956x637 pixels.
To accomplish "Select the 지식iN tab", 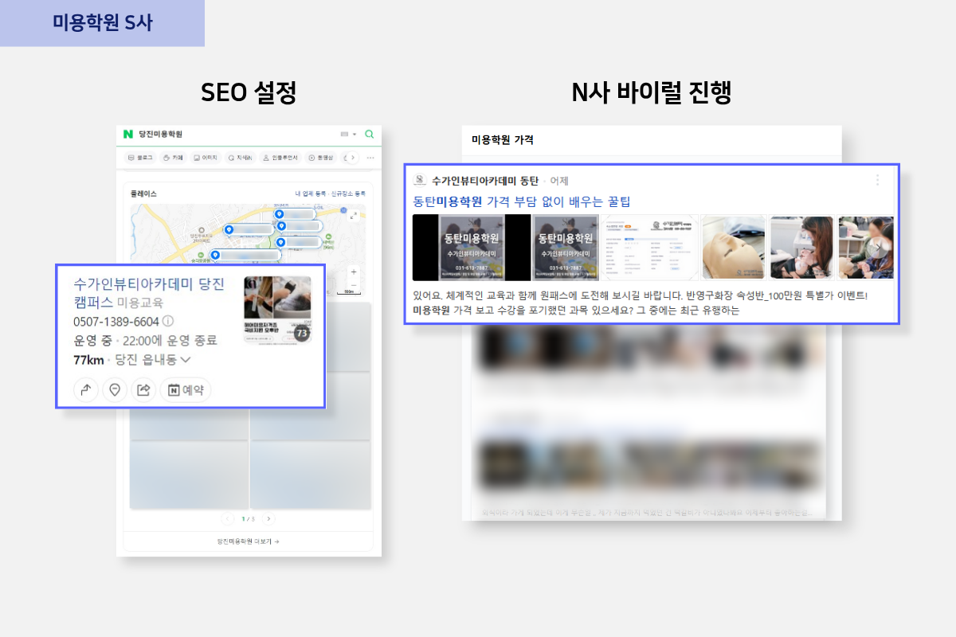I will [240, 158].
